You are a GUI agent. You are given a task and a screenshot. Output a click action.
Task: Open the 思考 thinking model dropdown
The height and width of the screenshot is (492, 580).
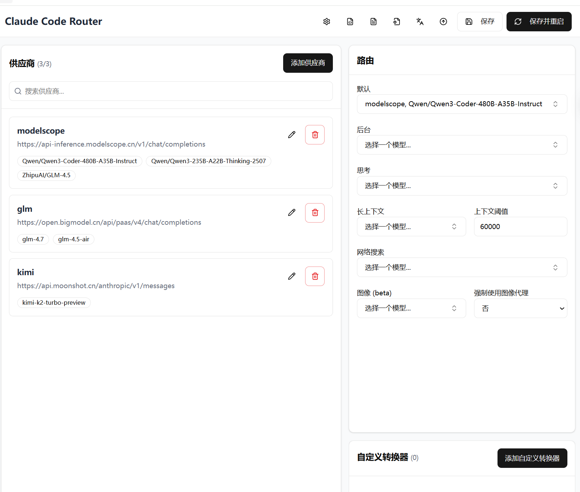click(462, 186)
